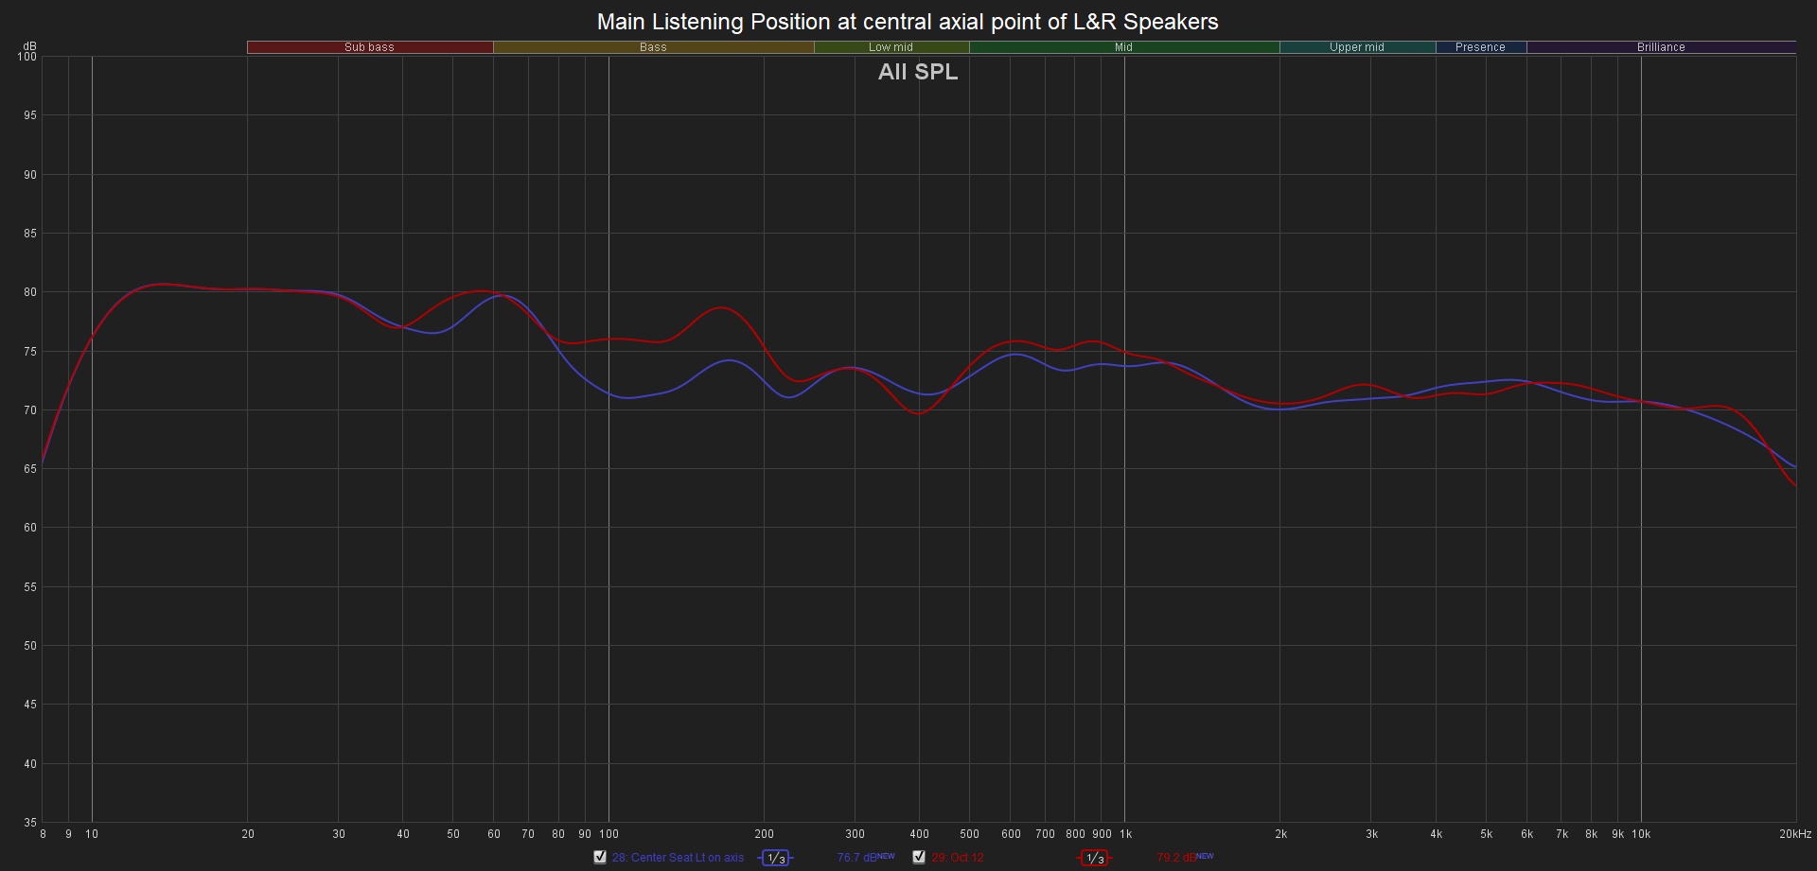The image size is (1817, 871).
Task: Select the '29: Oct 12' legend label
Action: [958, 858]
